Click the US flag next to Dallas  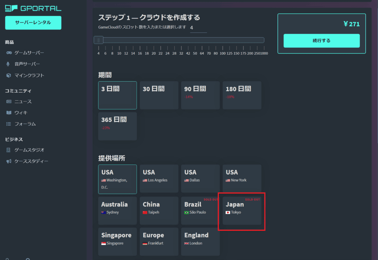click(186, 180)
